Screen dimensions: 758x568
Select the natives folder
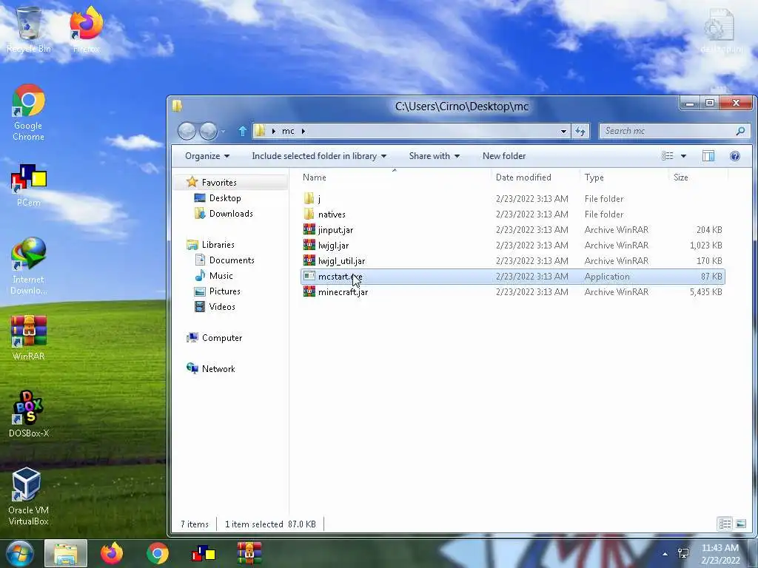(x=512, y=214)
